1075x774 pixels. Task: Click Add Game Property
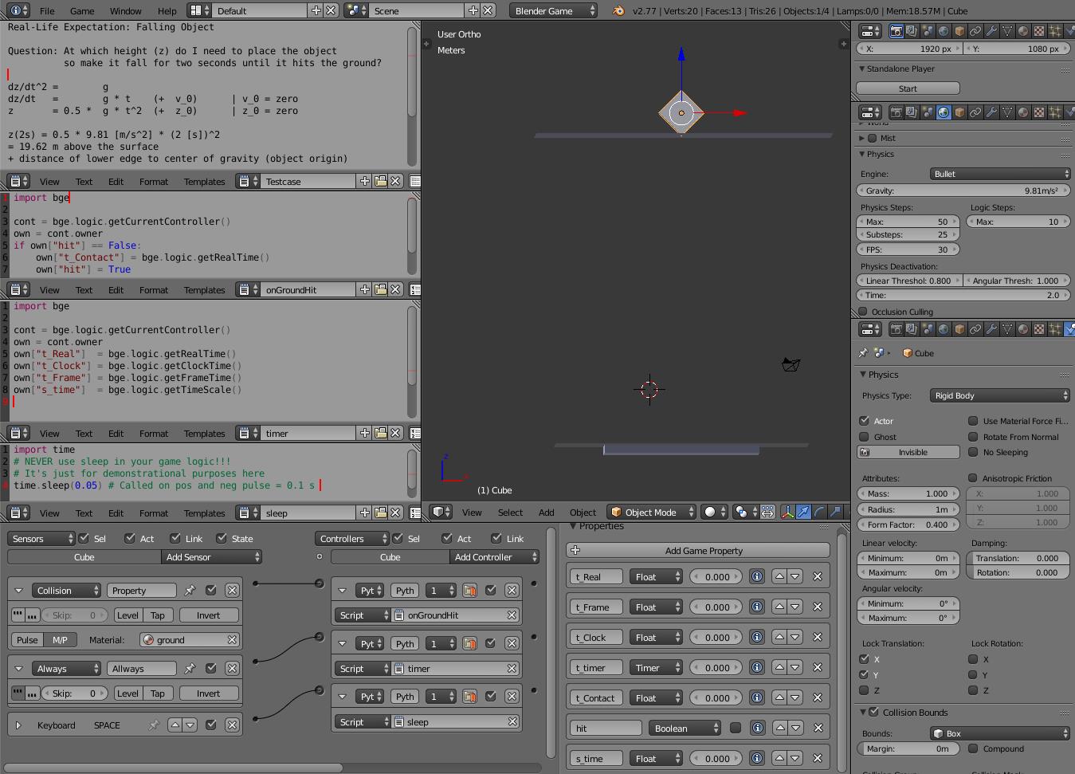coord(698,550)
